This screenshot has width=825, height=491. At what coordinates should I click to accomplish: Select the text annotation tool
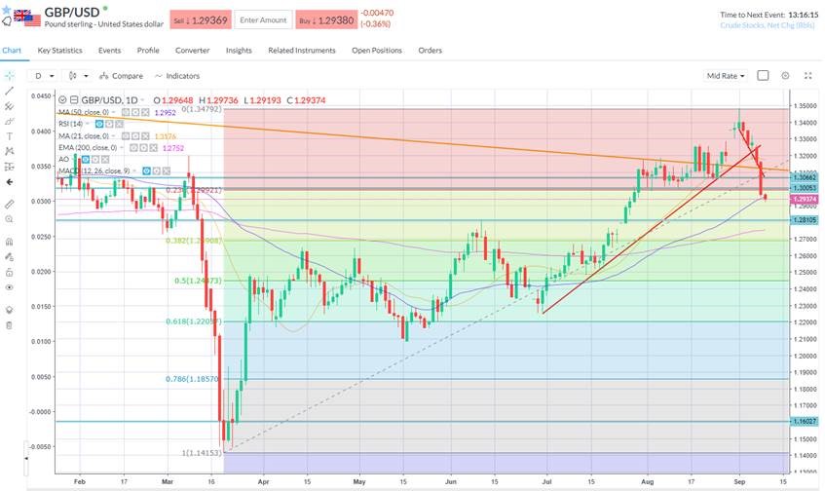point(9,136)
